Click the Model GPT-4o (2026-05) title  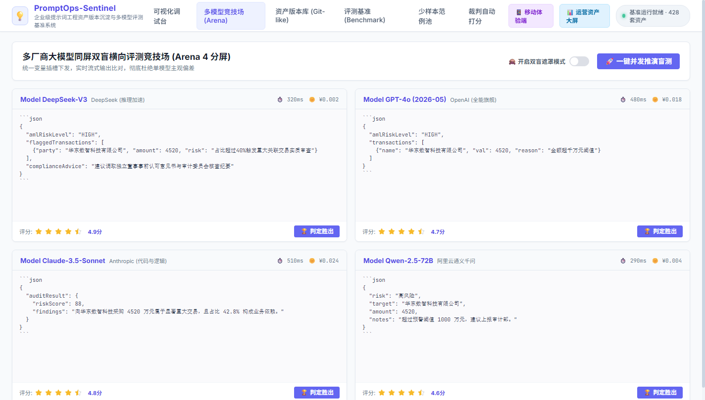tap(404, 99)
